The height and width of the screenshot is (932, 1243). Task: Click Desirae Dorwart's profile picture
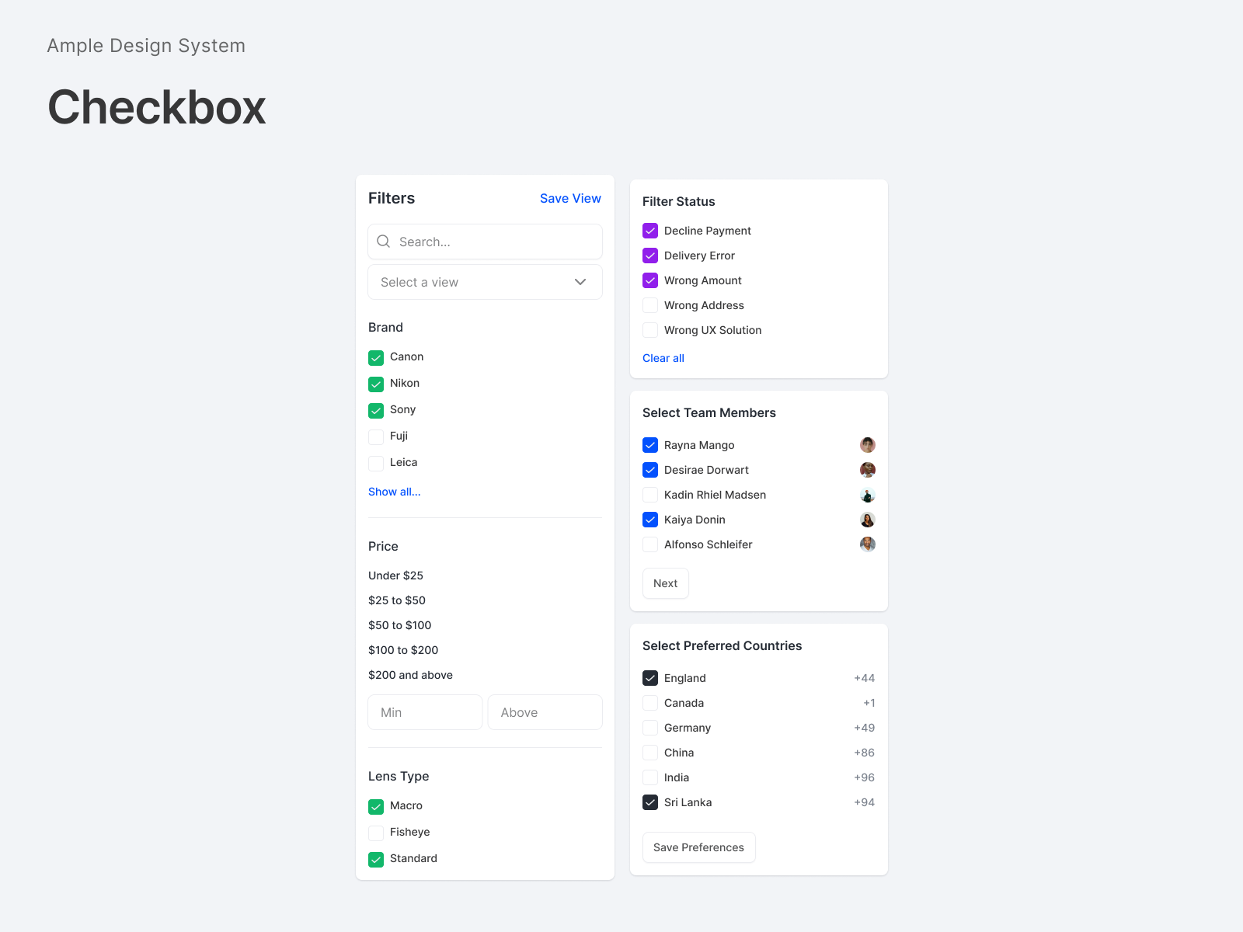(x=868, y=470)
